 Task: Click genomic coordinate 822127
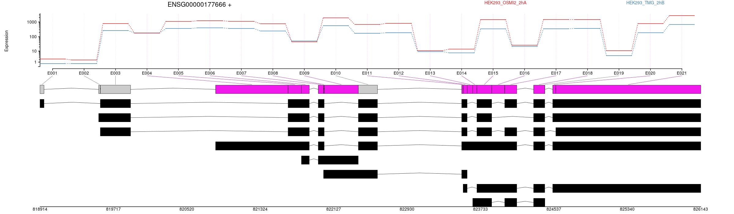(333, 209)
